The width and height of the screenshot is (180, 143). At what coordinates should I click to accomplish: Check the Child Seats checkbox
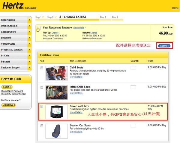click(42, 68)
